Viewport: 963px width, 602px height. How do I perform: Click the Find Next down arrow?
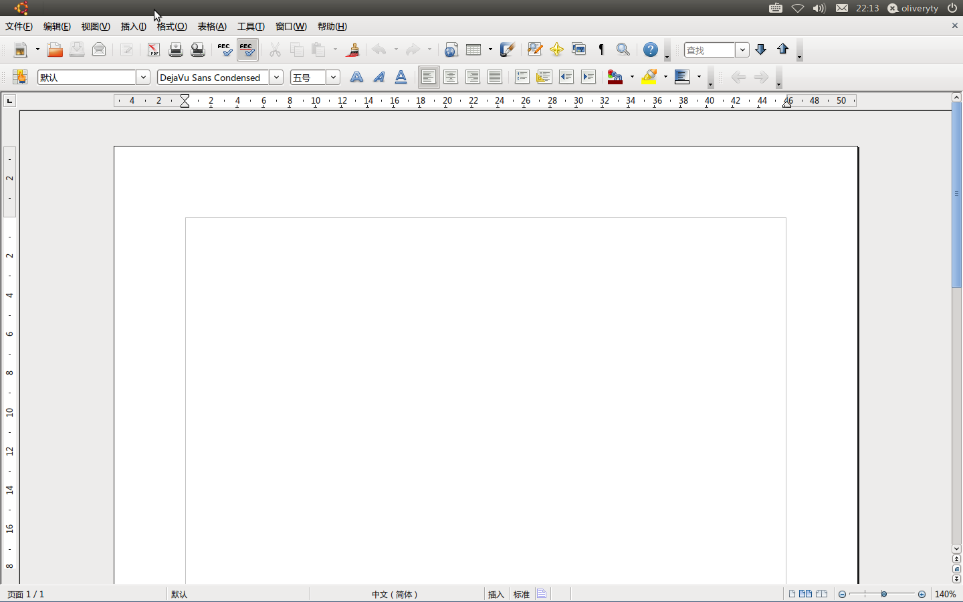click(x=761, y=49)
